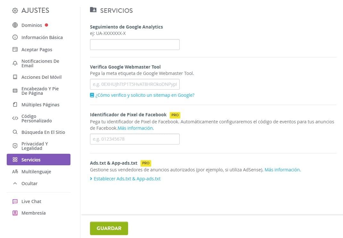The width and height of the screenshot is (343, 238).
Task: Click the GUARDAR button
Action: pos(109,228)
